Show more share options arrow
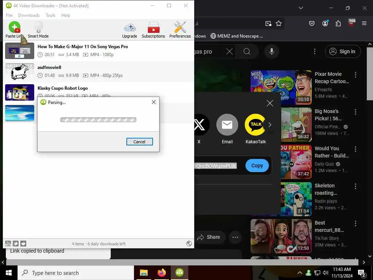 click(x=270, y=125)
